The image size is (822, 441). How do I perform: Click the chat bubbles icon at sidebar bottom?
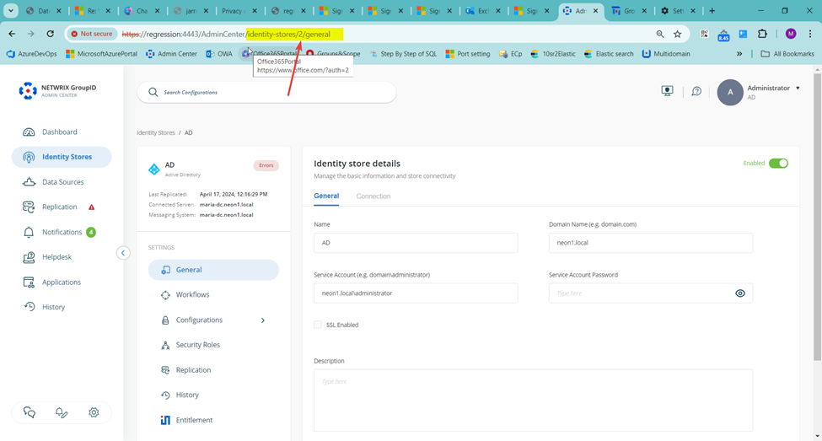(x=30, y=412)
